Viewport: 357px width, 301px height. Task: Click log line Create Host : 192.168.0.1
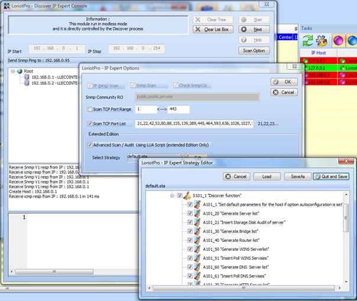point(33,192)
